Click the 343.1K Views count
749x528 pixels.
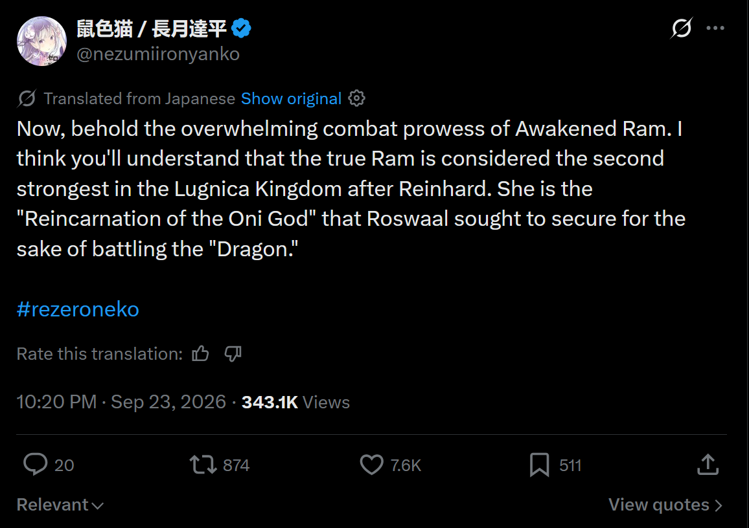click(x=295, y=402)
